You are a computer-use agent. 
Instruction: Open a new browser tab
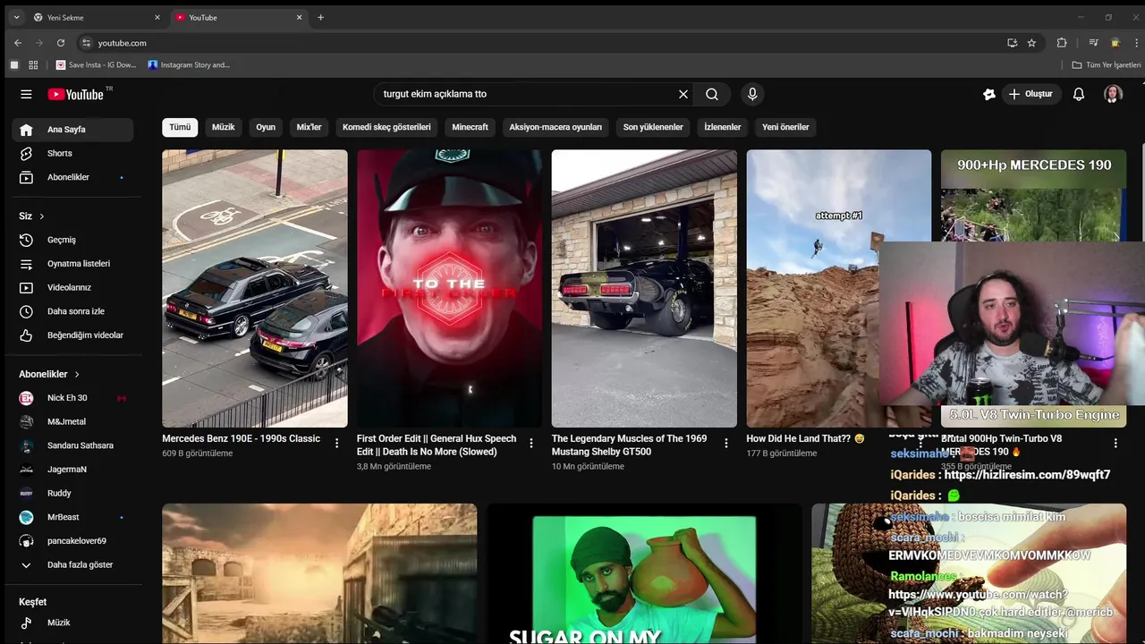(320, 17)
